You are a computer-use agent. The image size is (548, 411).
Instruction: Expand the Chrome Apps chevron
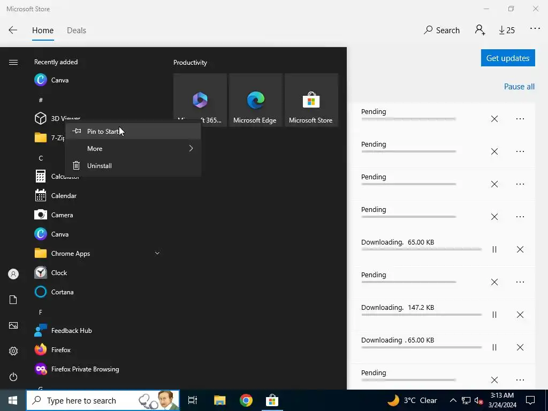[x=157, y=253]
